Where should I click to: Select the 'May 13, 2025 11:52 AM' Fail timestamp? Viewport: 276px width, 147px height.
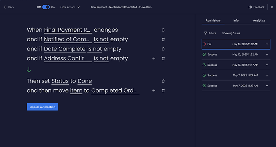[245, 44]
